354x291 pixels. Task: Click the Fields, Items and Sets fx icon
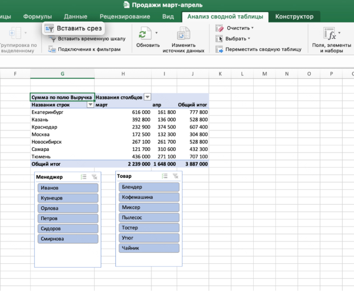point(329,33)
